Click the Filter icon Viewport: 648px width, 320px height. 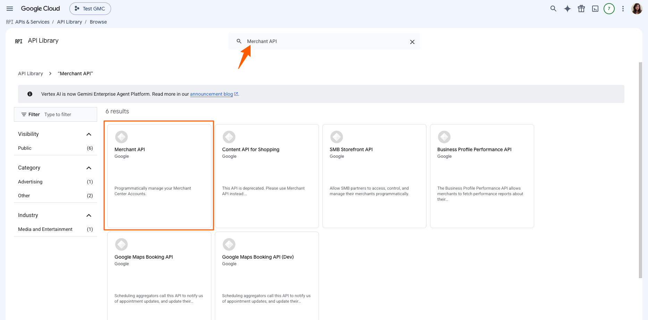click(24, 114)
